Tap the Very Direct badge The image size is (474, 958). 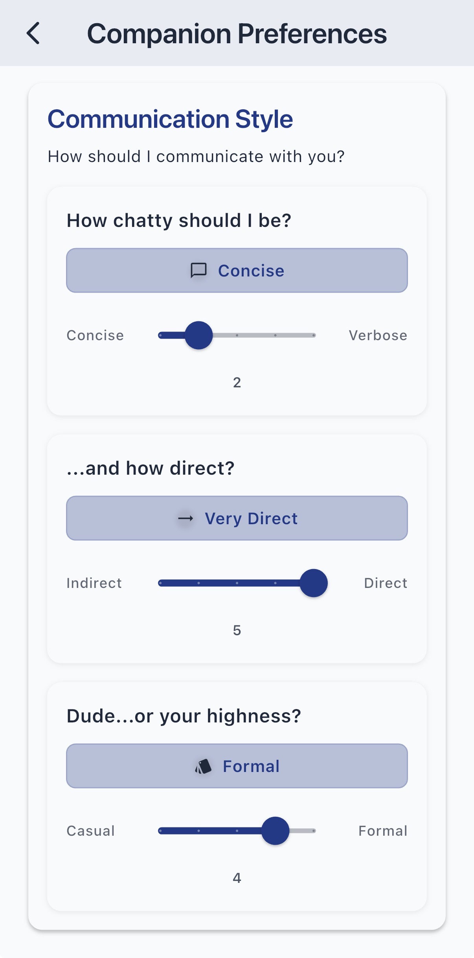[x=237, y=518]
